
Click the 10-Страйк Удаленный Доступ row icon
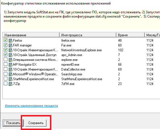10,55
